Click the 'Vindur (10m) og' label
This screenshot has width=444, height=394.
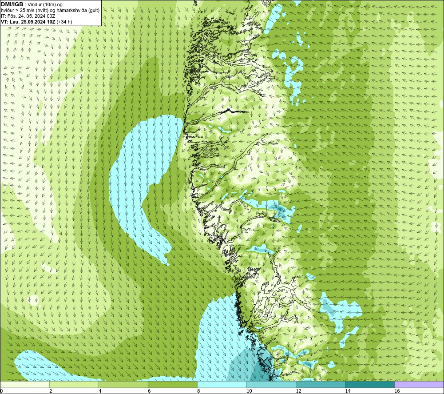[46, 4]
